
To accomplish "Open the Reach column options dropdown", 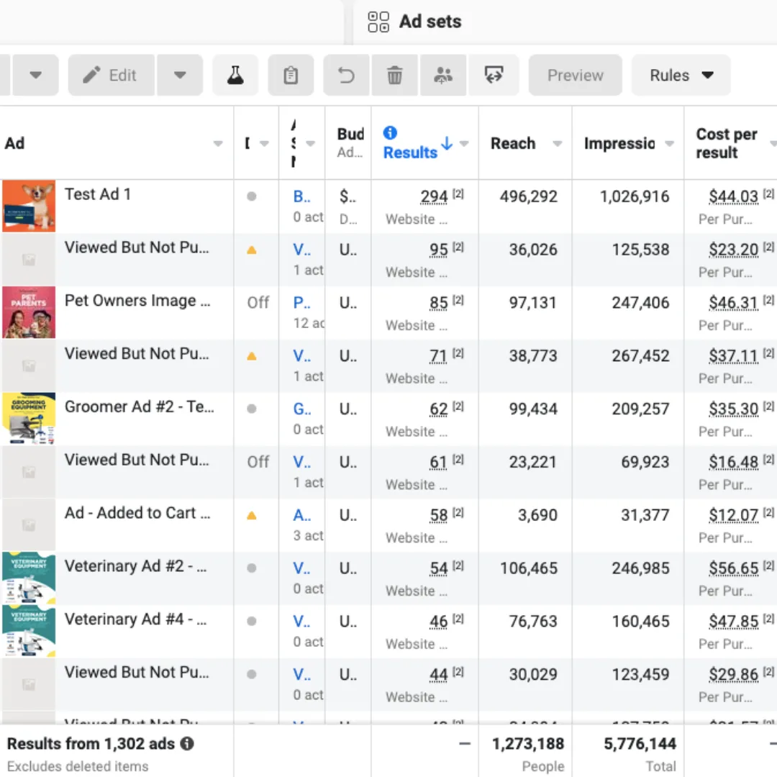I will pos(558,144).
